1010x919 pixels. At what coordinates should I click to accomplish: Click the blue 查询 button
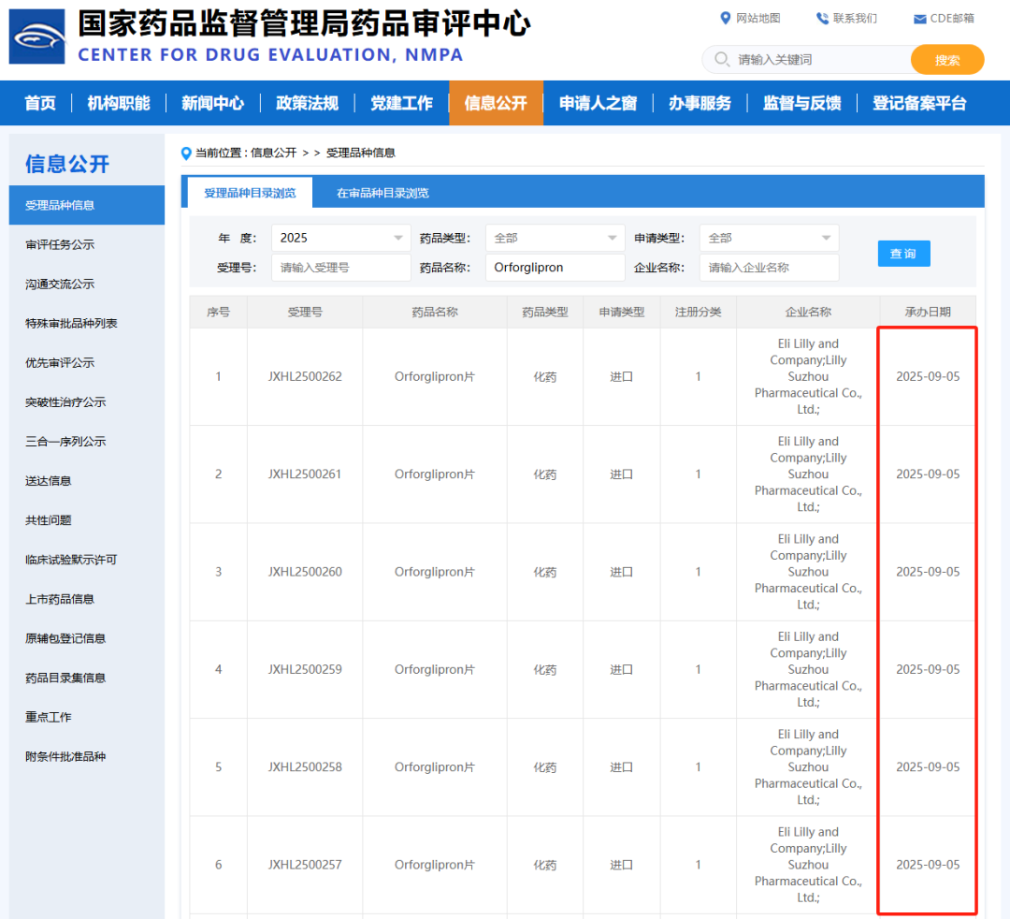tap(903, 254)
